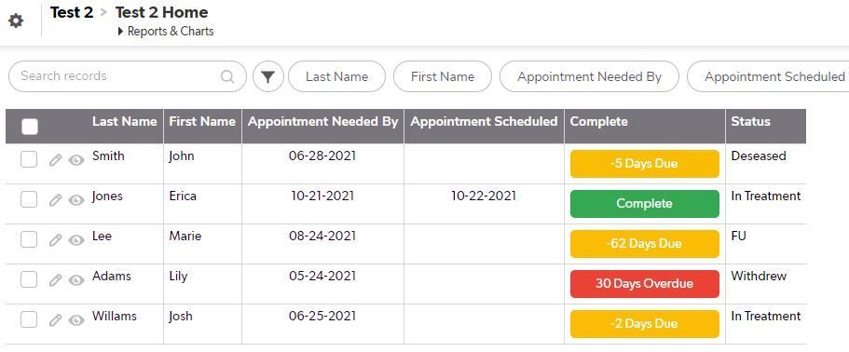849x352 pixels.
Task: Click the filter funnel icon
Action: click(268, 76)
